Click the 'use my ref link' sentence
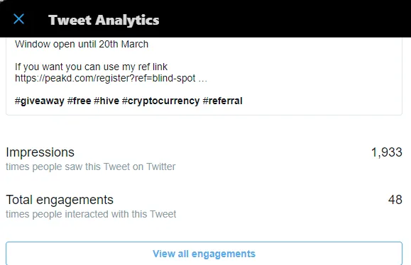 91,67
